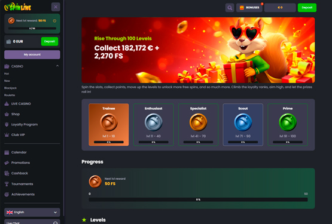
Task: Open the Calendar page
Action: (x=19, y=152)
